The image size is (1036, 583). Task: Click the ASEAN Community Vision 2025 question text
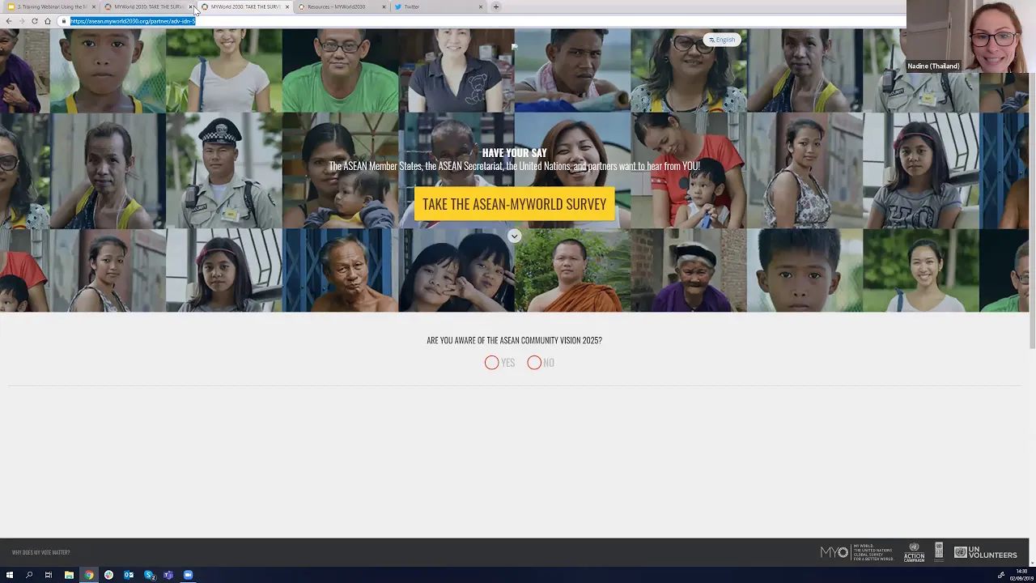tap(514, 340)
